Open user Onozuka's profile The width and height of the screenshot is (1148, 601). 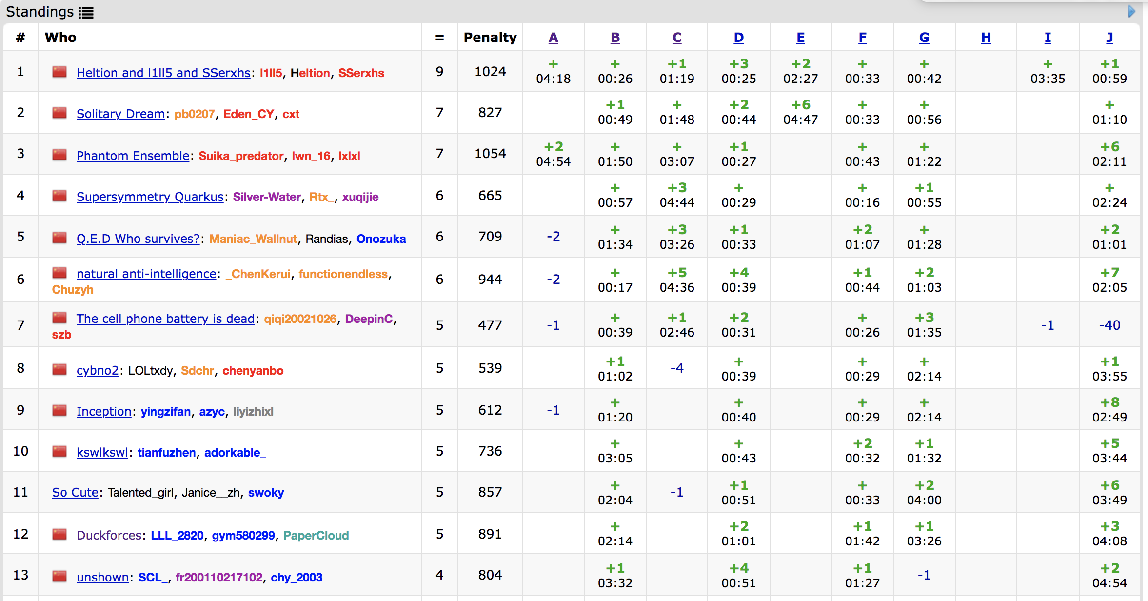pyautogui.click(x=381, y=239)
